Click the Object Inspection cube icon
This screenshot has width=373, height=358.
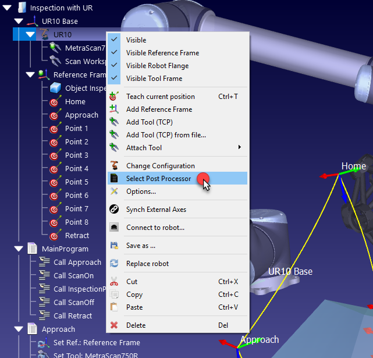pos(55,88)
